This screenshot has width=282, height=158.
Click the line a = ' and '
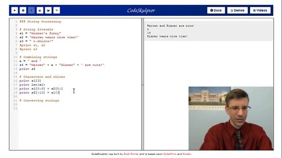30,61
